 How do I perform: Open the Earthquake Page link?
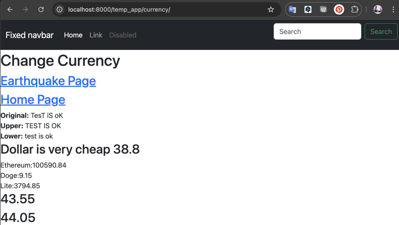click(48, 81)
